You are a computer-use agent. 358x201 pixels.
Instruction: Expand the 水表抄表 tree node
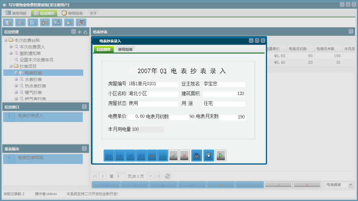(x=16, y=79)
